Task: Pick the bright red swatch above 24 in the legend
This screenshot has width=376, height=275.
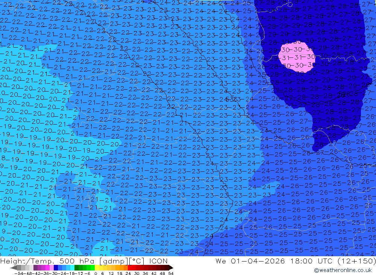Action: pos(130,267)
